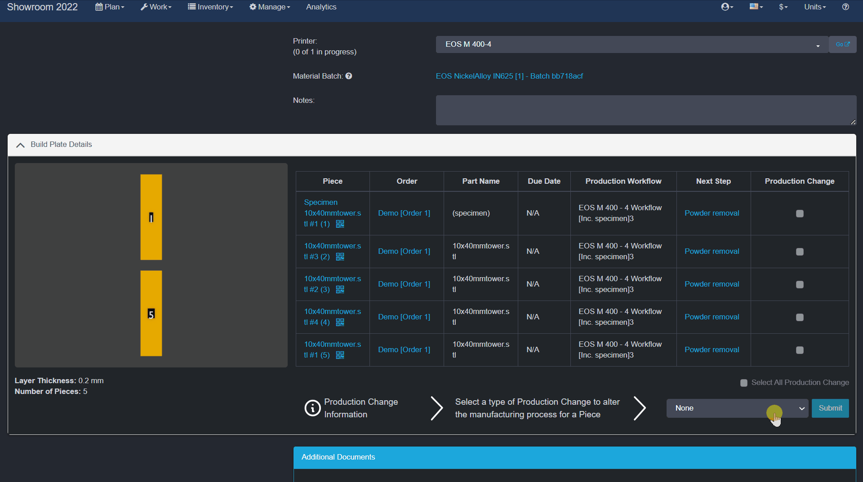This screenshot has width=863, height=482.
Task: Click the Order column header
Action: click(407, 181)
